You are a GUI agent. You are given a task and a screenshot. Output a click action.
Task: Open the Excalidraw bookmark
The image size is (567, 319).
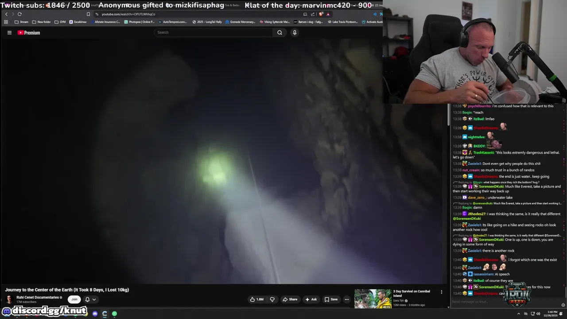coord(78,22)
